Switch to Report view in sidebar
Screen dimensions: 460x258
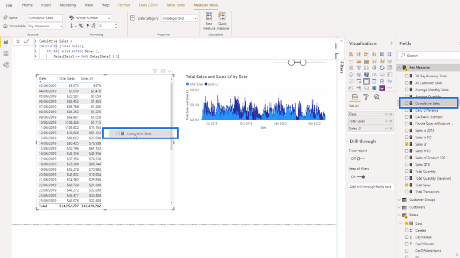point(5,42)
